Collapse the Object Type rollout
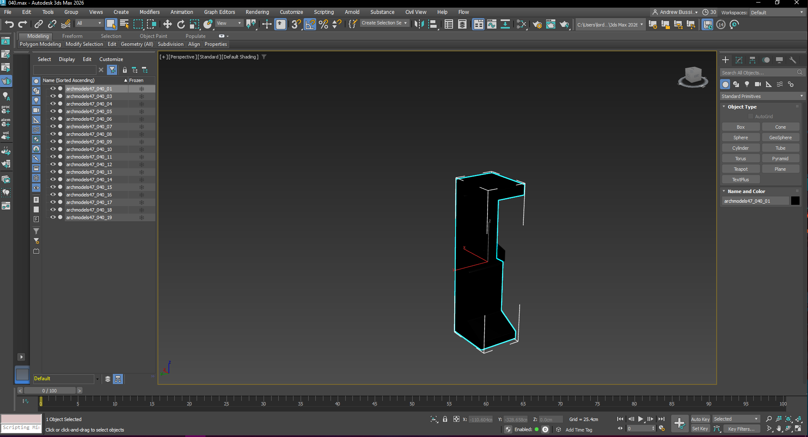808x437 pixels. point(742,107)
